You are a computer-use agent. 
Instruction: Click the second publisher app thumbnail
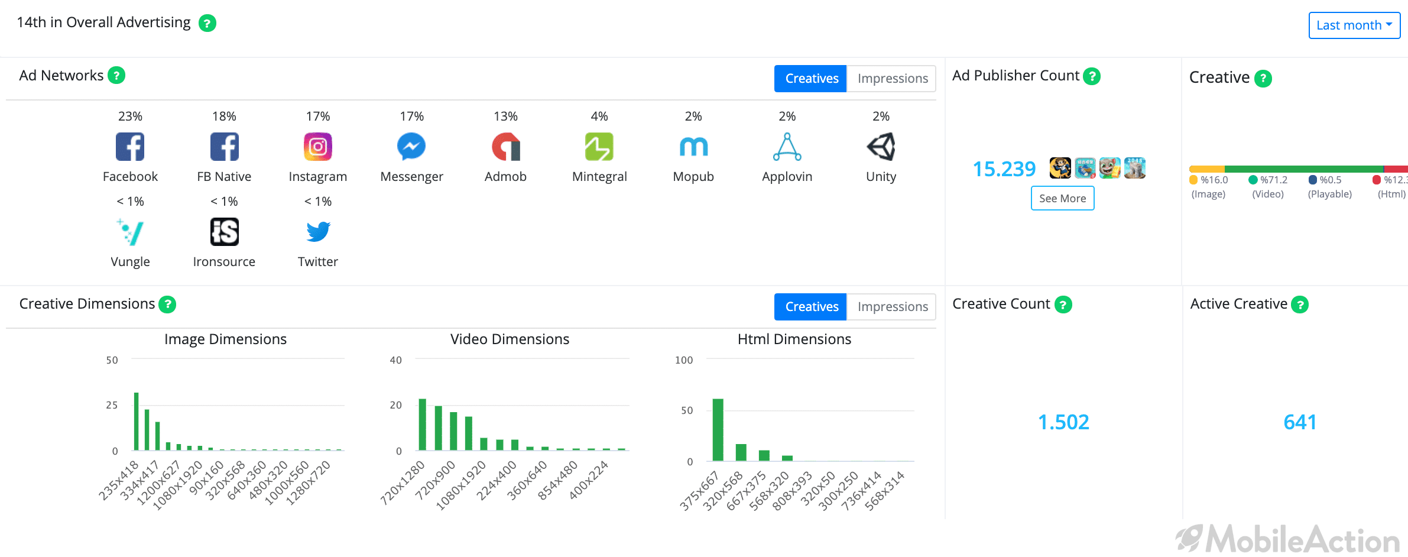pyautogui.click(x=1085, y=168)
